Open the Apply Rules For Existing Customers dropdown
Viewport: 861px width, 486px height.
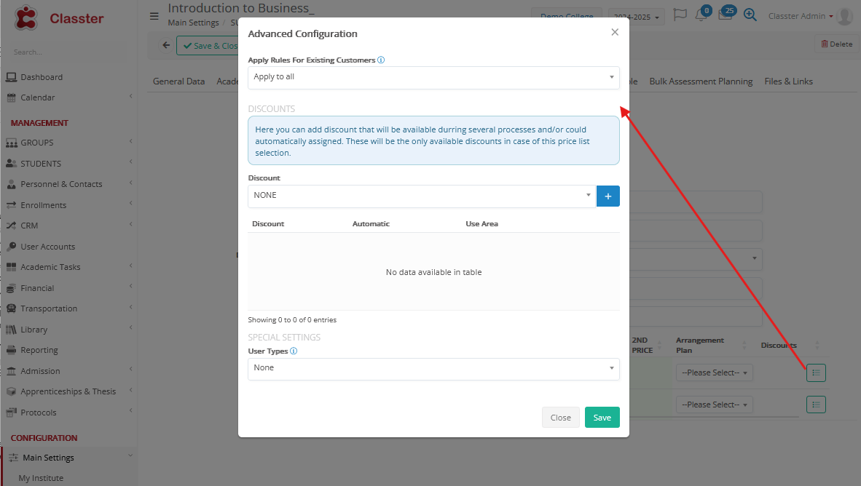click(433, 77)
